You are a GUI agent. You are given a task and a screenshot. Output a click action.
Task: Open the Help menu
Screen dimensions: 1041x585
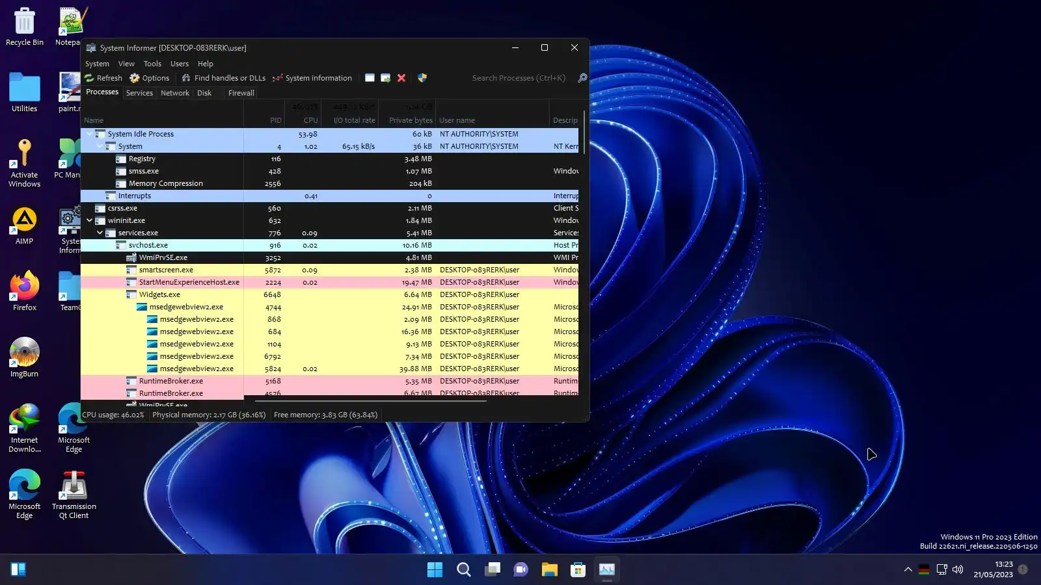tap(206, 64)
